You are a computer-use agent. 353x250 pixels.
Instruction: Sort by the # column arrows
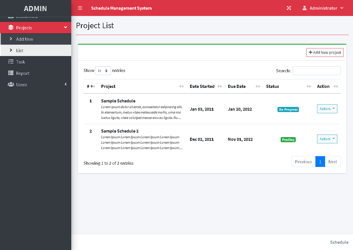[93, 86]
